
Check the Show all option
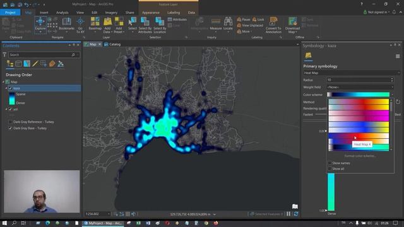[x=330, y=169]
